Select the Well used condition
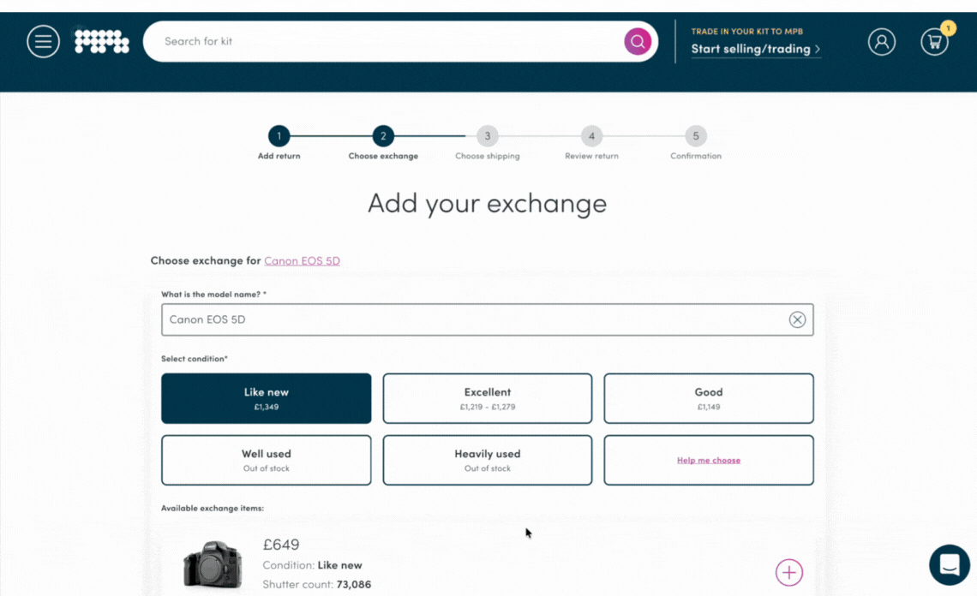Image resolution: width=977 pixels, height=596 pixels. click(x=266, y=460)
